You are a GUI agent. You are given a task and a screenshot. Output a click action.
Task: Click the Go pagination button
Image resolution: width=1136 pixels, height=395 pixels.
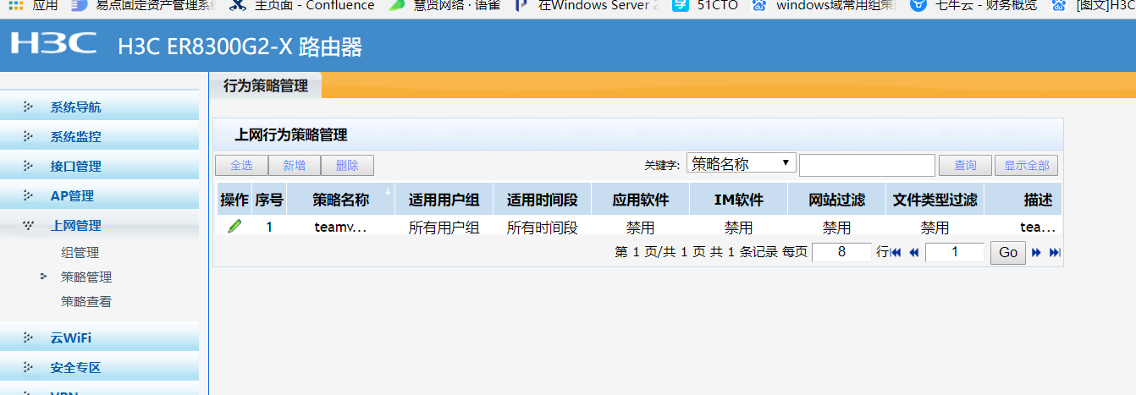point(1008,252)
